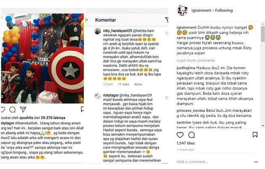Click Balas under niky_handayani29's comment

pyautogui.click(x=138, y=84)
